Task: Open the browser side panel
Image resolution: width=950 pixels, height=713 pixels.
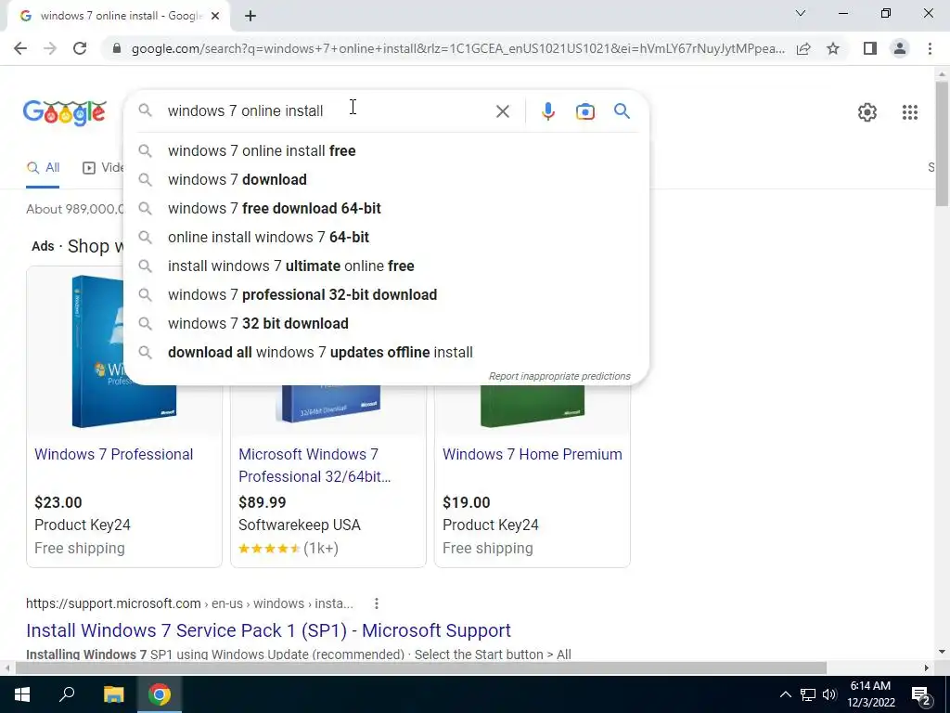Action: (x=870, y=48)
